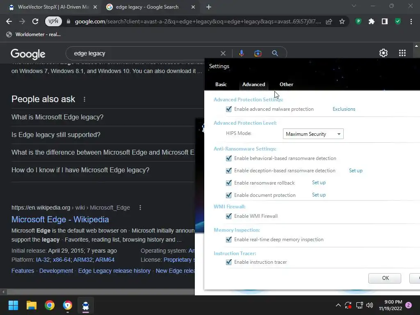
Task: Open the Features sitelink
Action: tap(23, 271)
